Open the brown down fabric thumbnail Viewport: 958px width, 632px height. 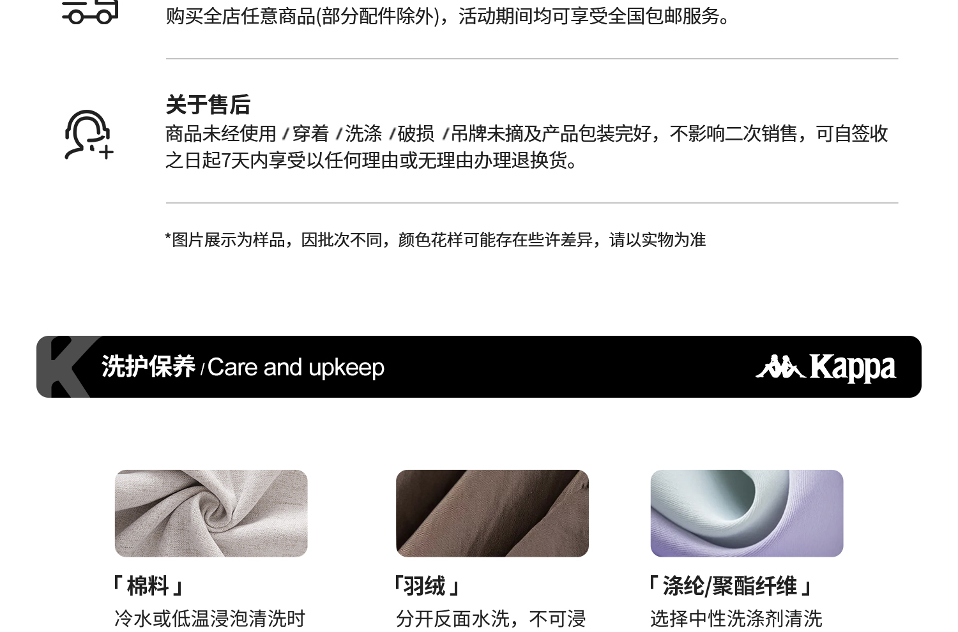492,513
